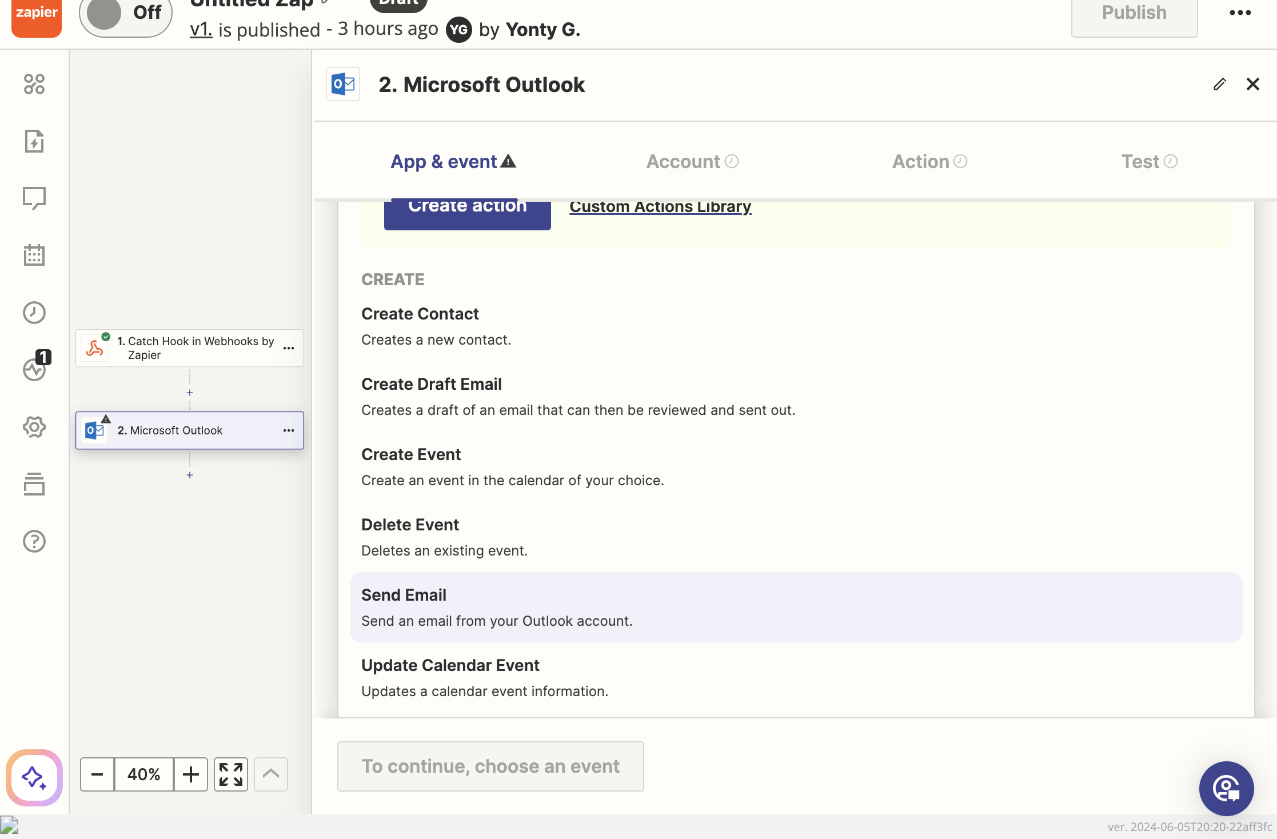Open the options menu for Catch Hook step
1277x839 pixels.
click(x=289, y=348)
